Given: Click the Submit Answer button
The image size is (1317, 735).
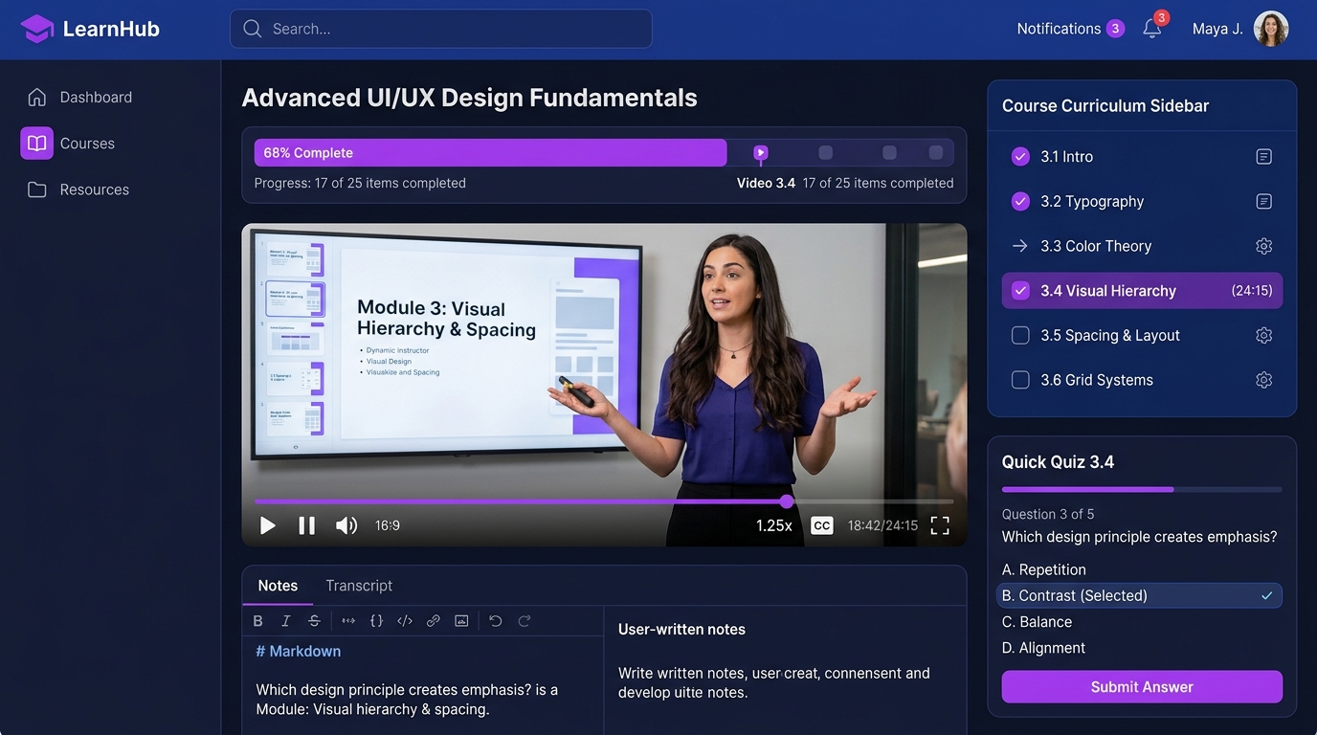Looking at the screenshot, I should (1142, 687).
